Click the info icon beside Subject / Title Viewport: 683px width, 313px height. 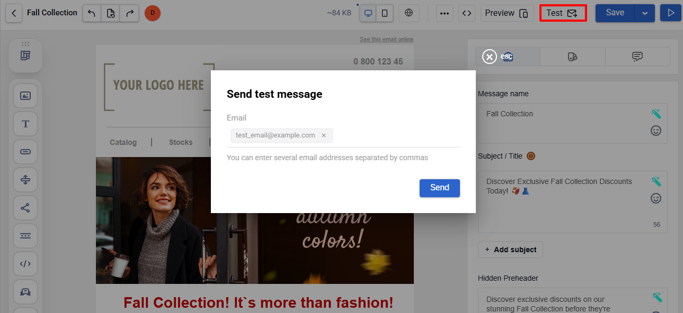[x=531, y=156]
